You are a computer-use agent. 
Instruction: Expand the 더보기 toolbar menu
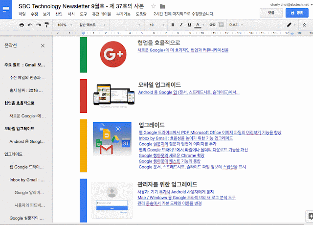pos(236,25)
